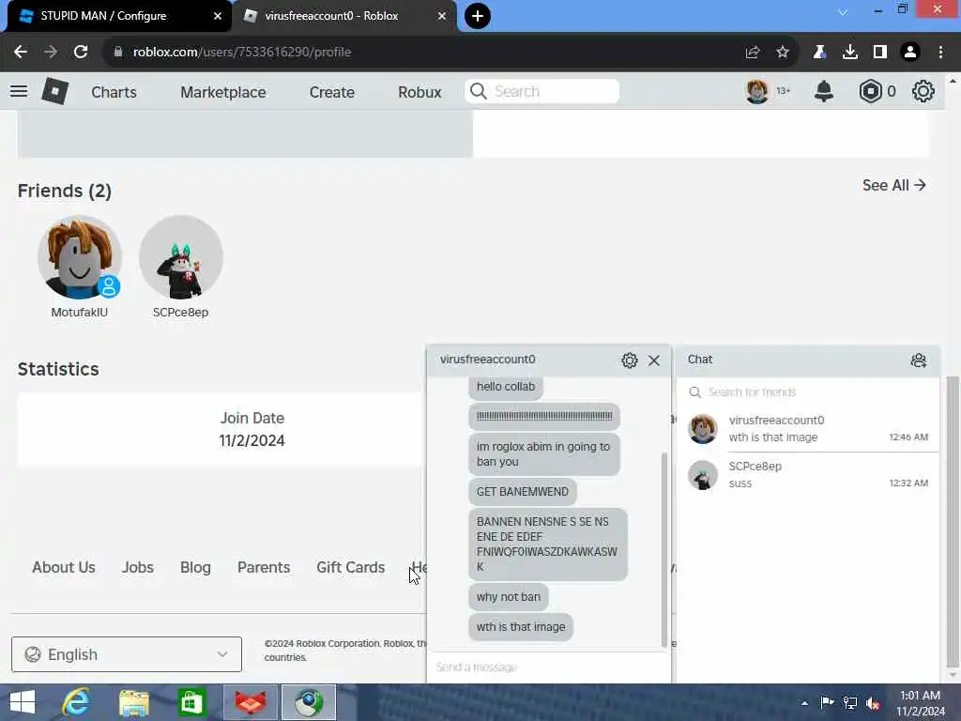This screenshot has width=961, height=721.
Task: Click the labs flask extension icon
Action: pyautogui.click(x=819, y=53)
